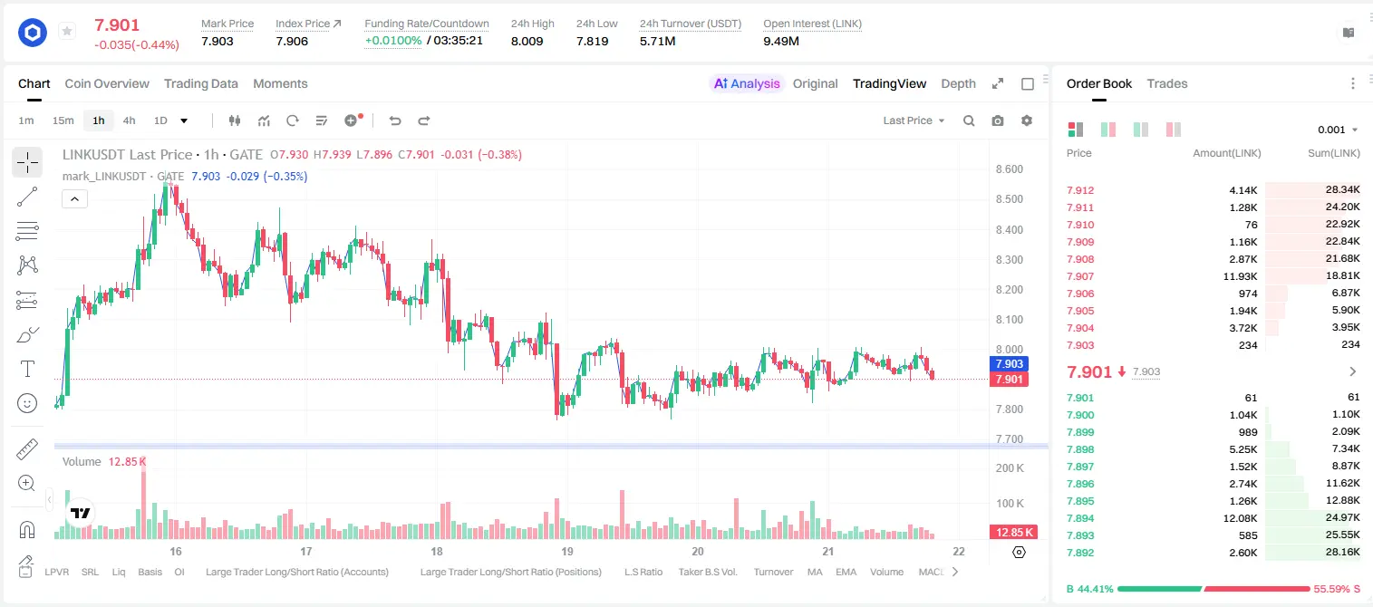Select the trend line drawing tool

tap(27, 197)
